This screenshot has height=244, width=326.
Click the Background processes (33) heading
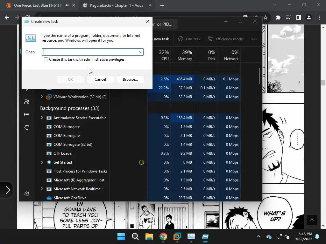(70, 108)
